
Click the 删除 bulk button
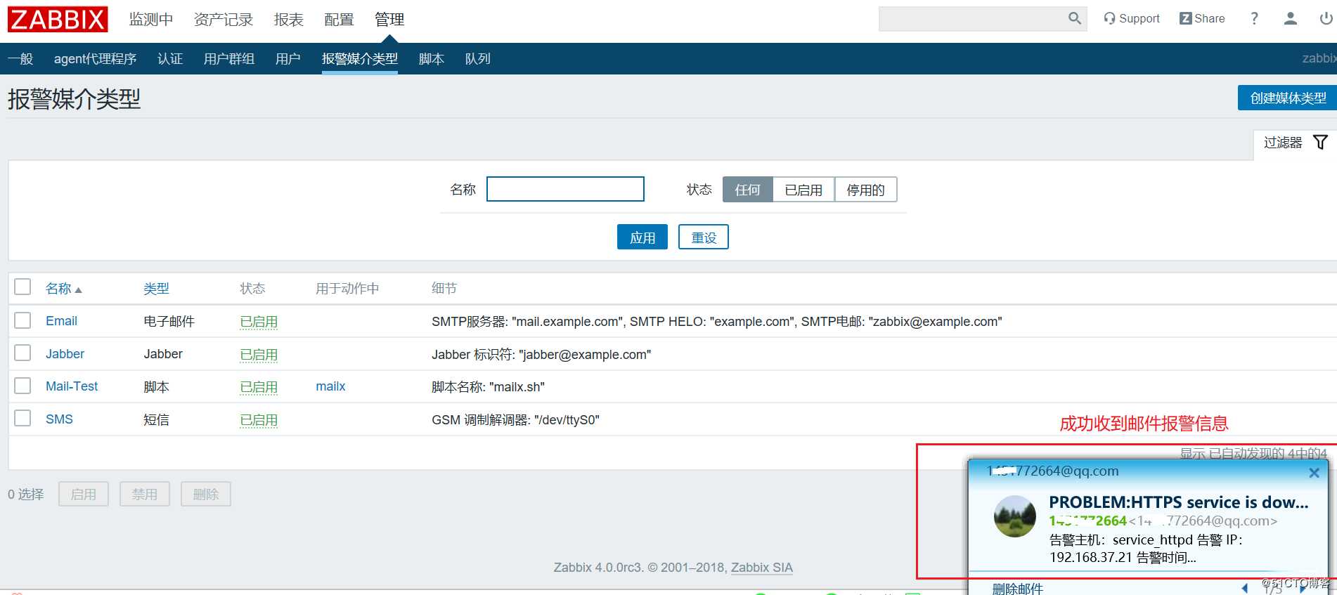(x=206, y=494)
